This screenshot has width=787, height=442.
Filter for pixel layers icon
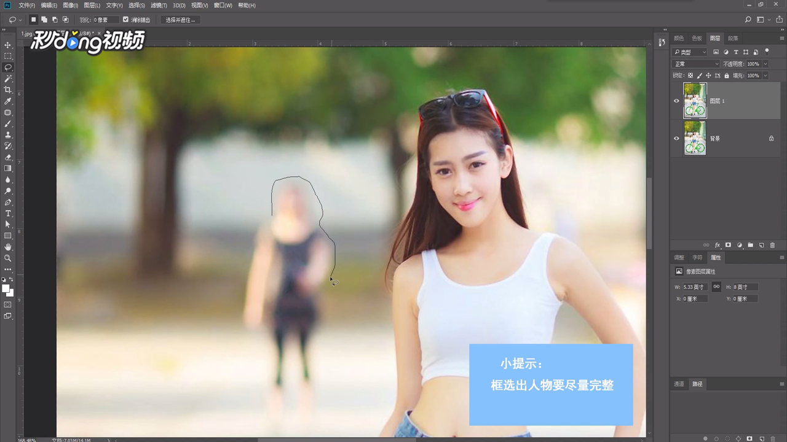tap(716, 52)
